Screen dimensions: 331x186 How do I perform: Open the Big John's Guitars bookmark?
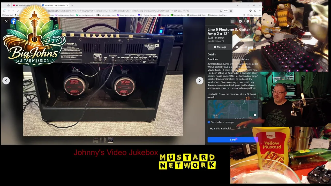click(106, 15)
